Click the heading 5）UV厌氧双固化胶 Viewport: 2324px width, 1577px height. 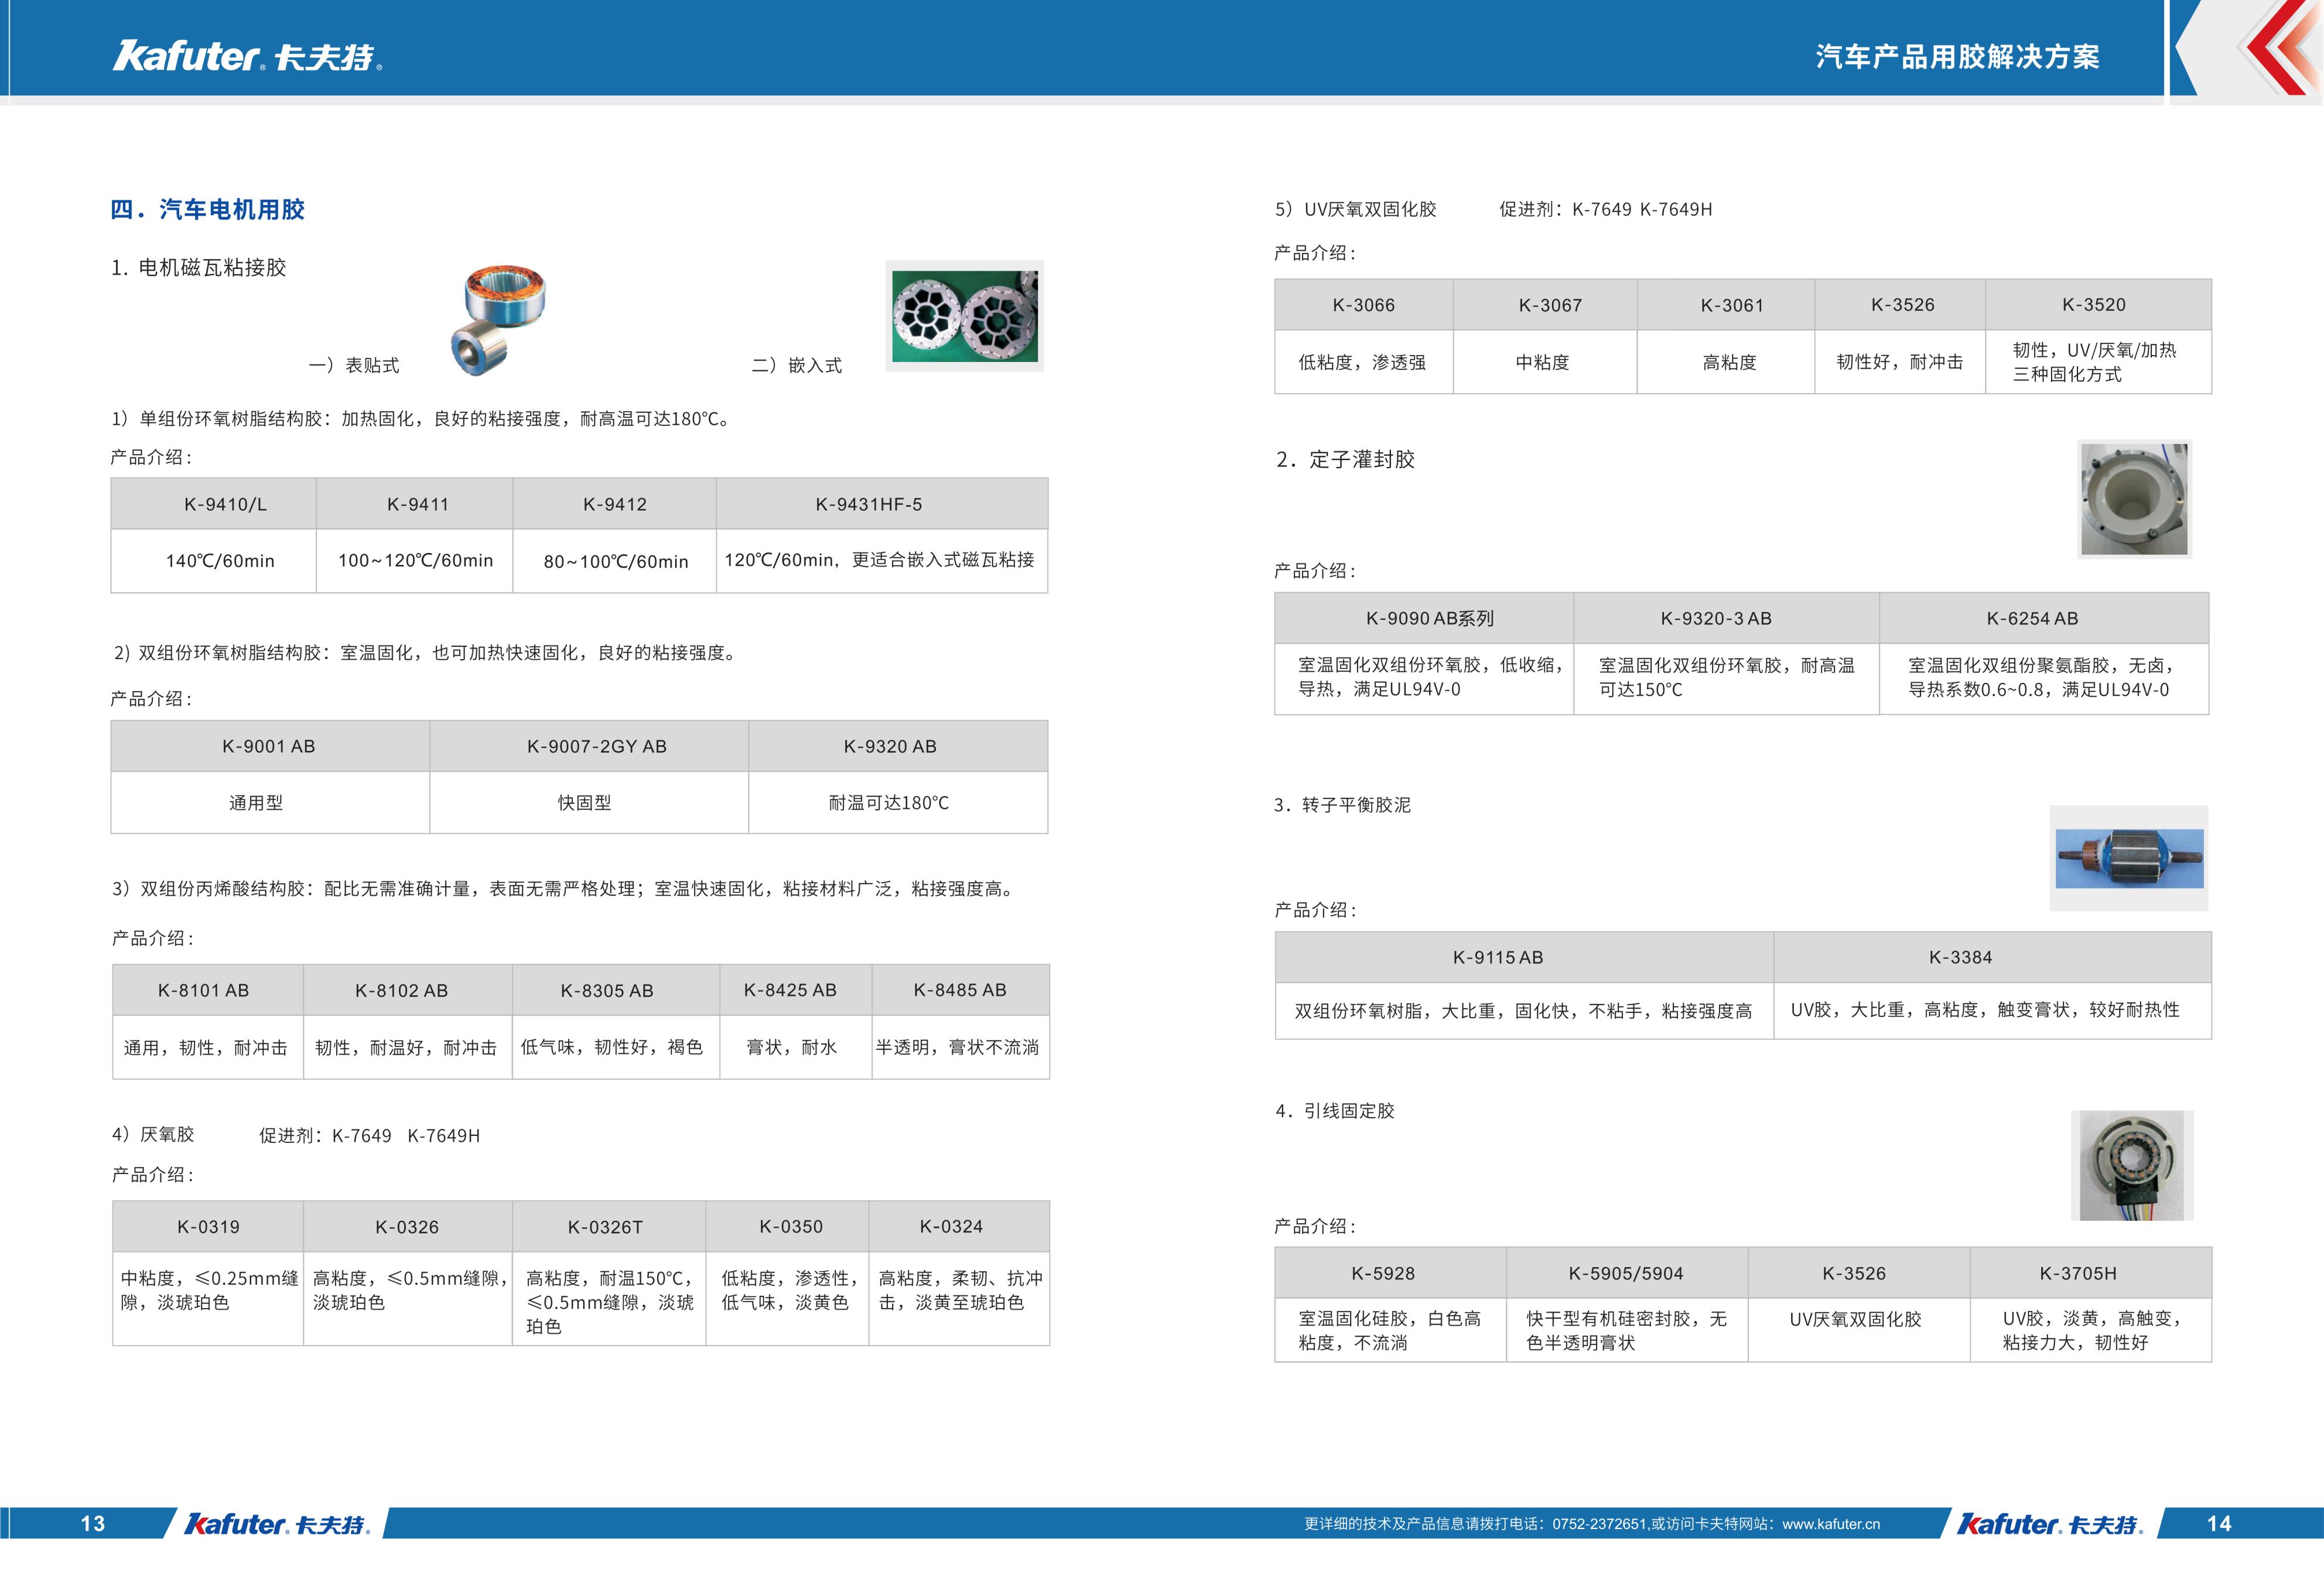click(1355, 209)
